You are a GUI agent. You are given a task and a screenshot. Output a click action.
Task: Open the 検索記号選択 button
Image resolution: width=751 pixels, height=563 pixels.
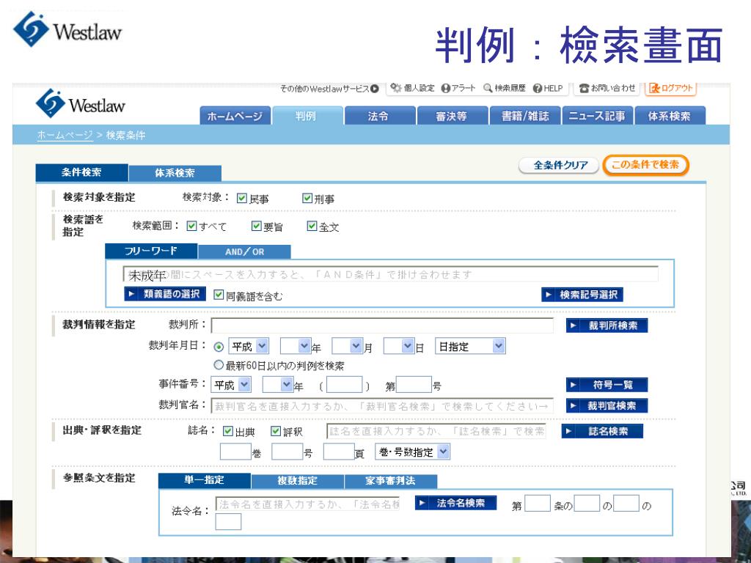[x=582, y=295]
